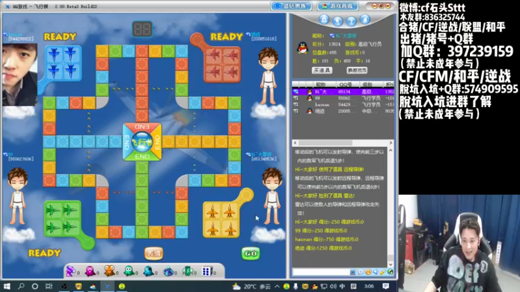Click the speaker sound icon beside chat input
The image size is (520, 292).
376,272
